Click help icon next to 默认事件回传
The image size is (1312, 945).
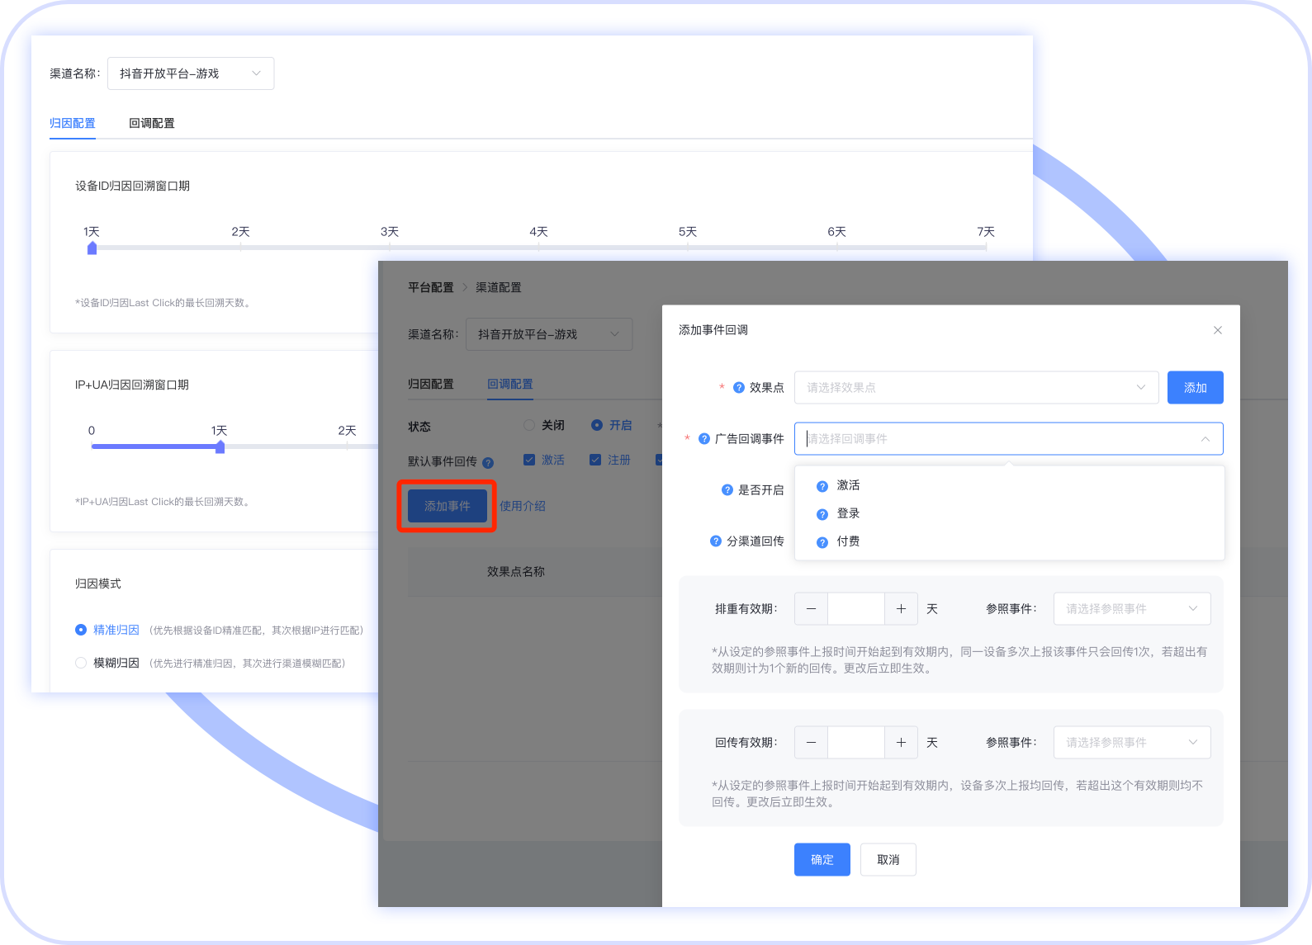(x=488, y=463)
